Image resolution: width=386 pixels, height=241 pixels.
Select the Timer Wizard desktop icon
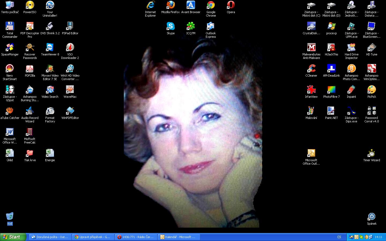372,153
